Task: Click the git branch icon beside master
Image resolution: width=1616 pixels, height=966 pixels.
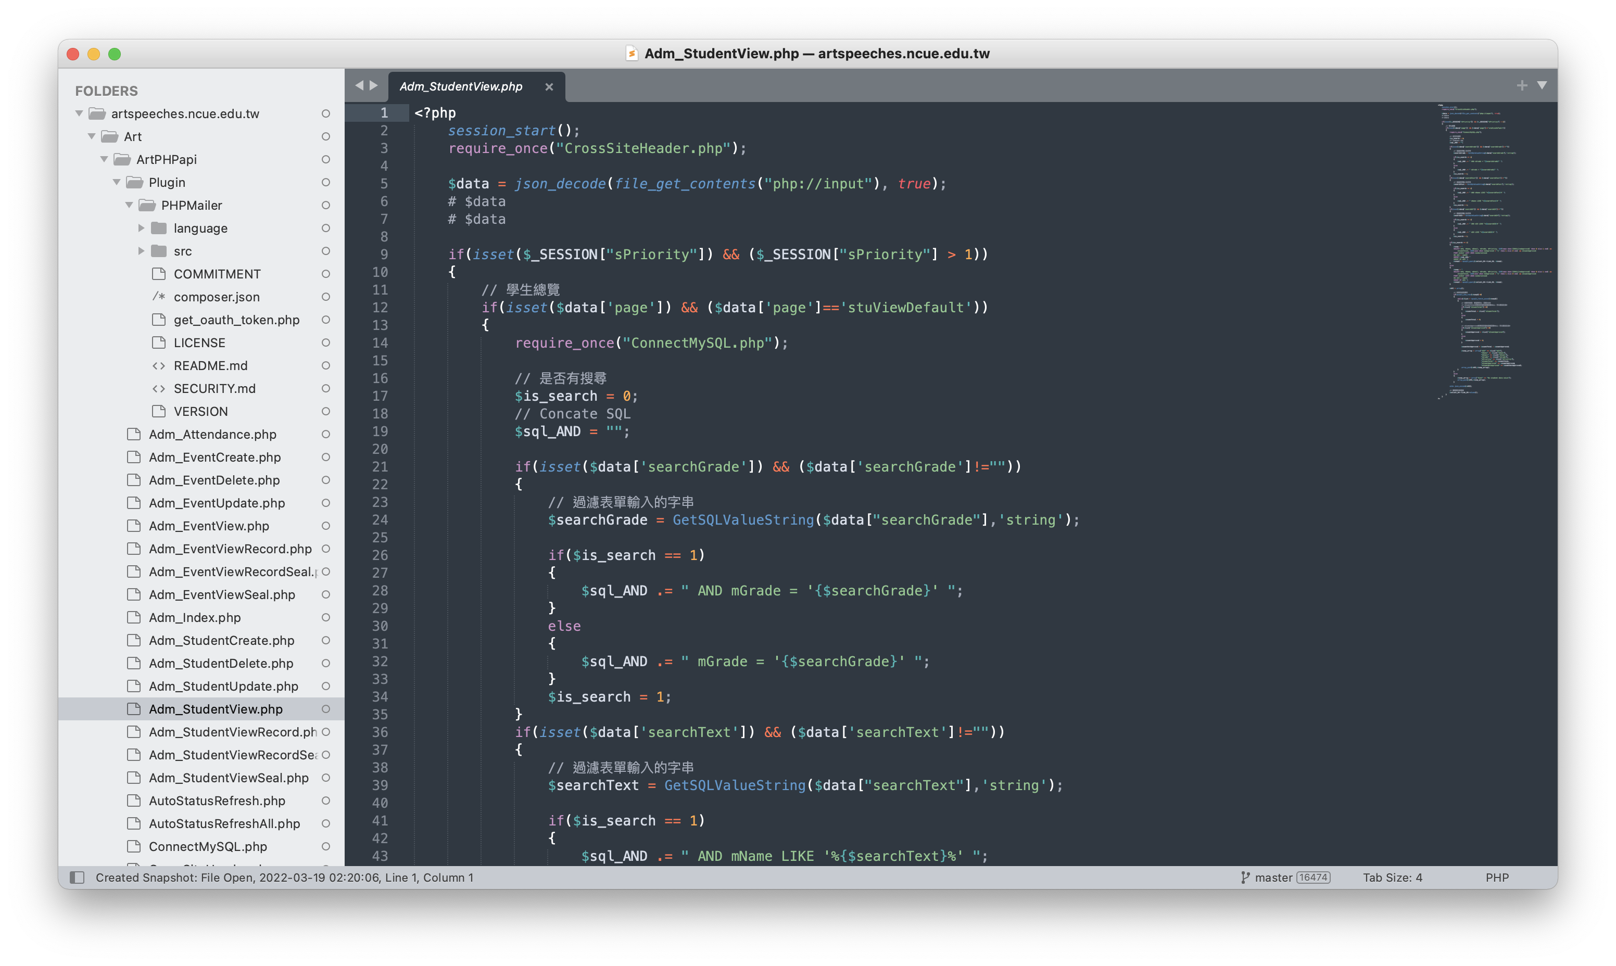Action: (1245, 877)
